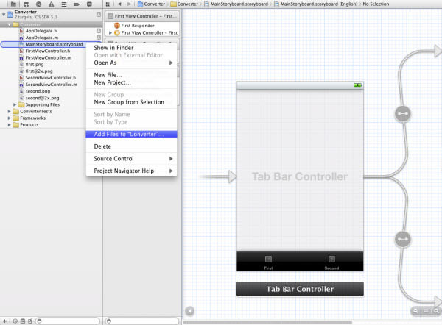This screenshot has height=325, width=442.
Task: Select SecondViewController.h file
Action: point(50,78)
